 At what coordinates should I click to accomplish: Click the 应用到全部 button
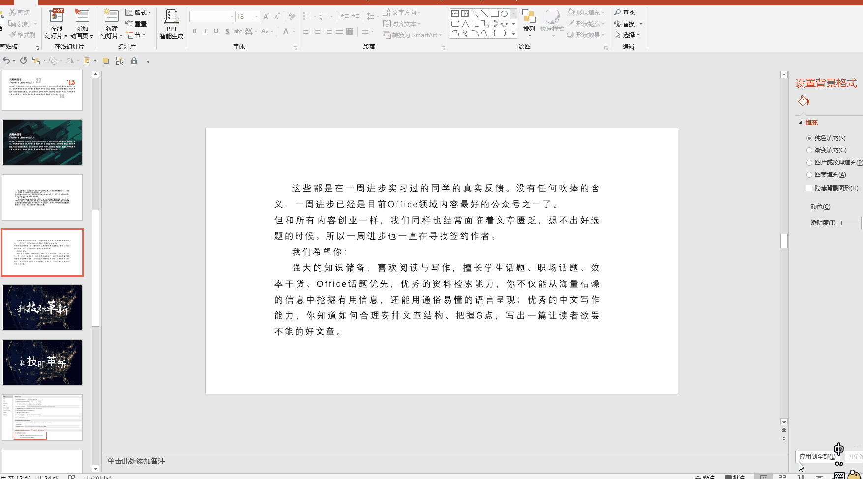point(817,457)
